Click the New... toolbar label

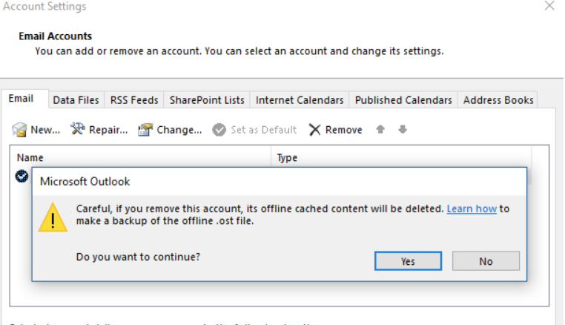[45, 130]
